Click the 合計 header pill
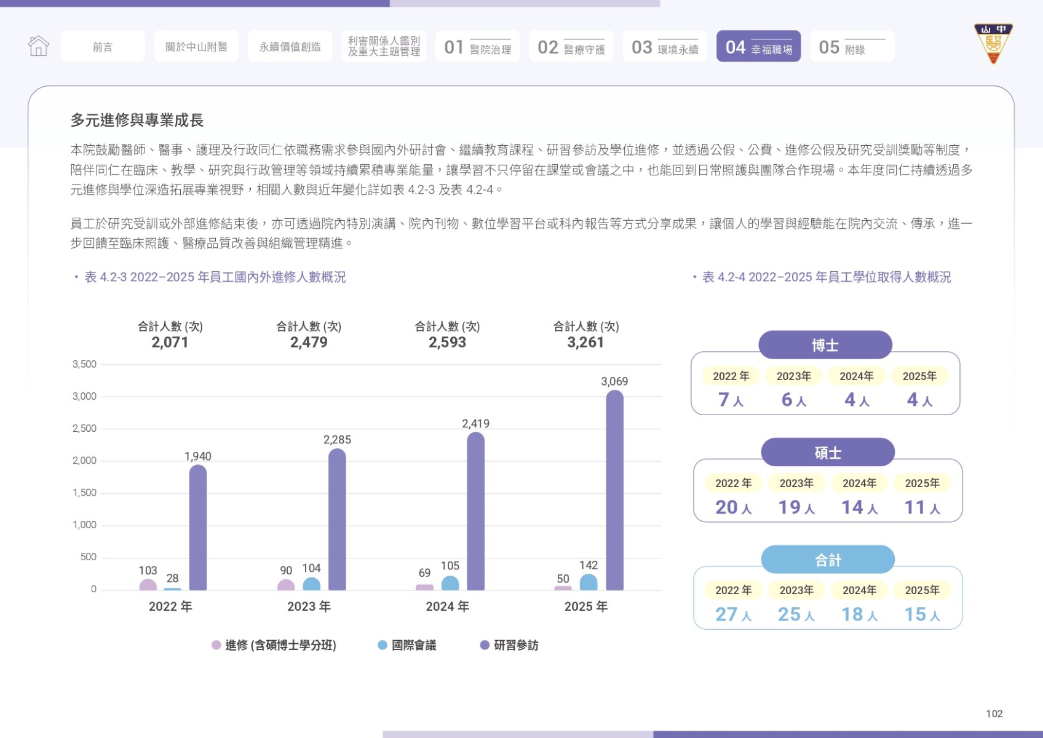 click(x=828, y=560)
